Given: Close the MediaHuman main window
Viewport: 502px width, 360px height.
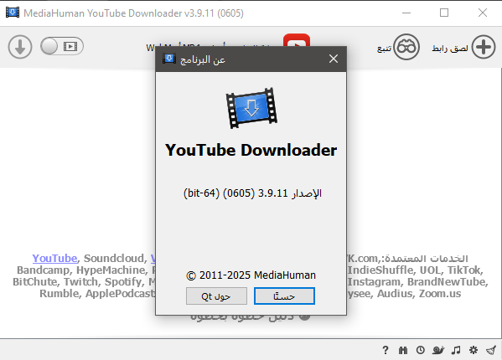Looking at the screenshot, I should coord(483,13).
